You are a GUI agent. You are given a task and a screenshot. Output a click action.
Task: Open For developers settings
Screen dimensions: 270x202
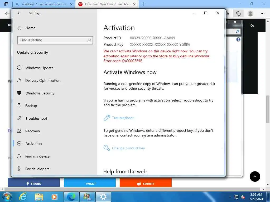[x=33, y=169]
